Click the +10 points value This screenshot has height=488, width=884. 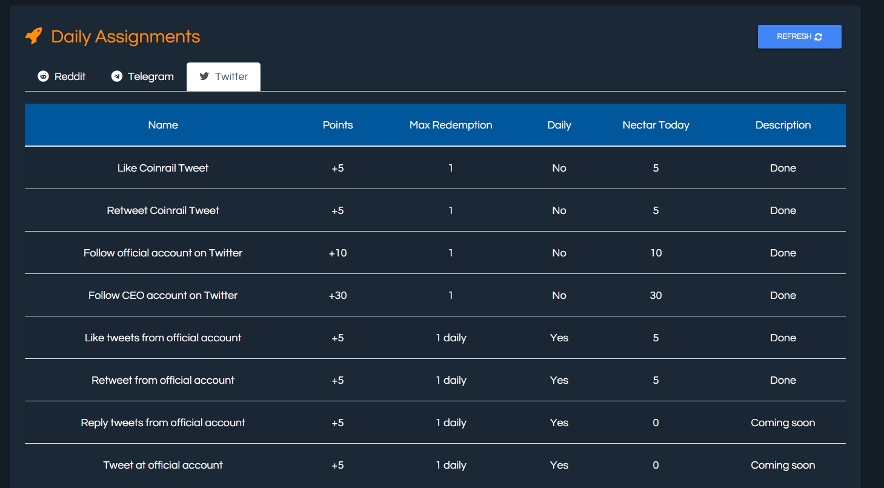337,253
